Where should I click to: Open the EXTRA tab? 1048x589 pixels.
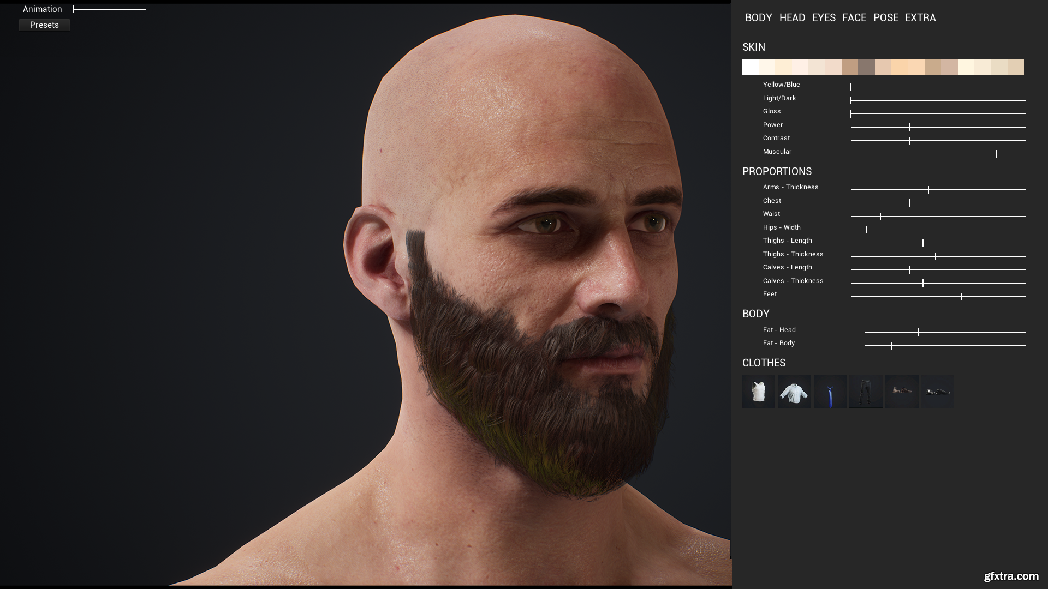click(920, 17)
